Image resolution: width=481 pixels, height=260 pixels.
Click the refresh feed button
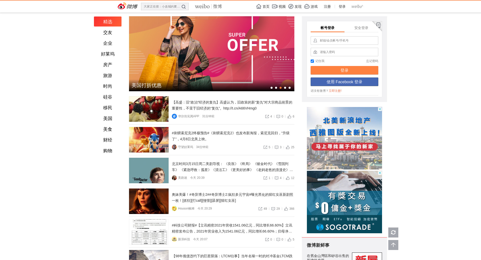(x=393, y=232)
